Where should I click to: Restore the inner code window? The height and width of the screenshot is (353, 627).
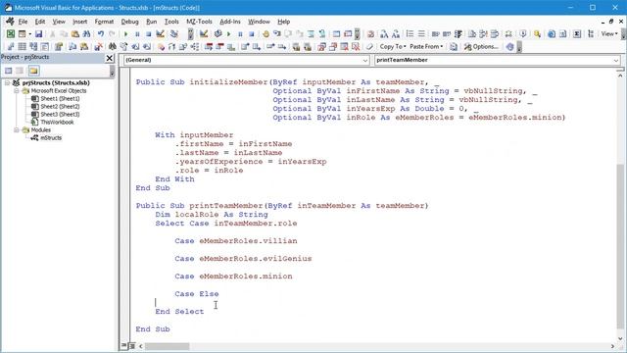[611, 22]
